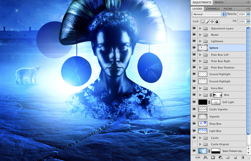
Task: Select the Space Texture copy layer
Action: (x=219, y=151)
